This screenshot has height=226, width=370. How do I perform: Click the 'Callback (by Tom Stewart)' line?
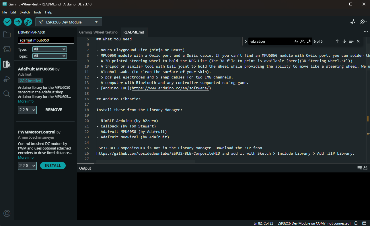click(126, 126)
